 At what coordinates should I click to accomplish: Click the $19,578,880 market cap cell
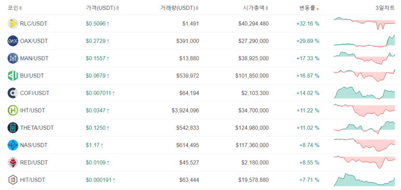254,180
